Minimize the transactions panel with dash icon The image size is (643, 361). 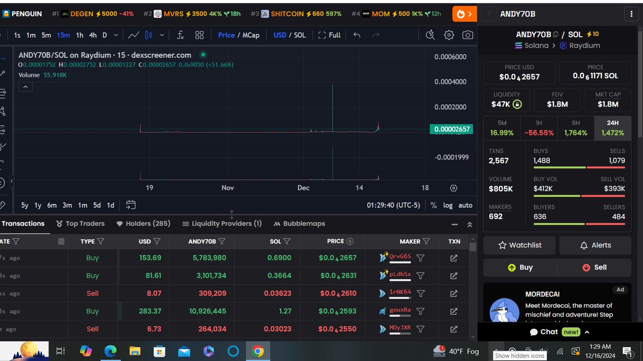(455, 225)
